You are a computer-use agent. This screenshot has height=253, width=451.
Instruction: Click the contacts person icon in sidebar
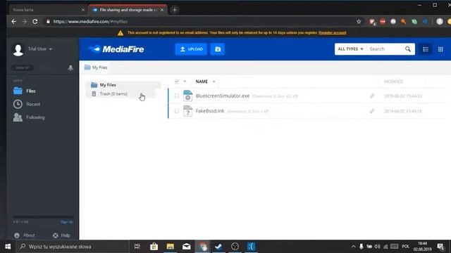pos(70,67)
